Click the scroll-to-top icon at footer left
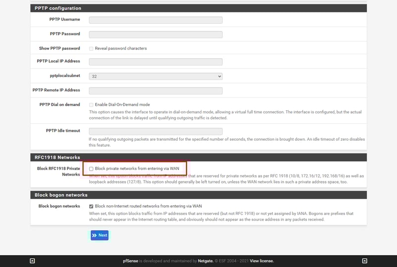Screen dimensions: 397x267 [x=32, y=261]
